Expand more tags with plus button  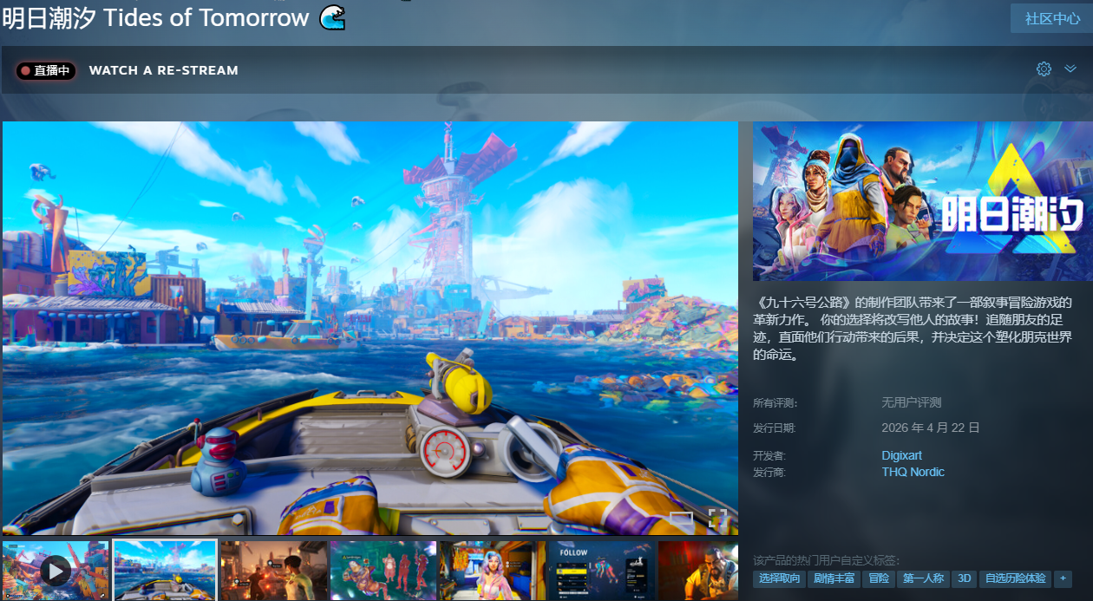coord(1064,578)
